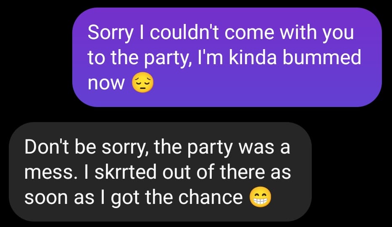Click the word "soon" in the gray message
Screen dimensions: 392x227
[47, 198]
